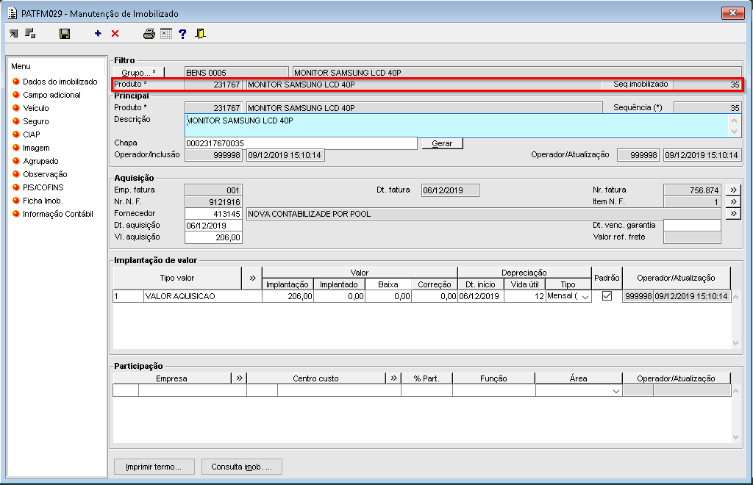
Task: Click the blue plus add icon
Action: [98, 34]
